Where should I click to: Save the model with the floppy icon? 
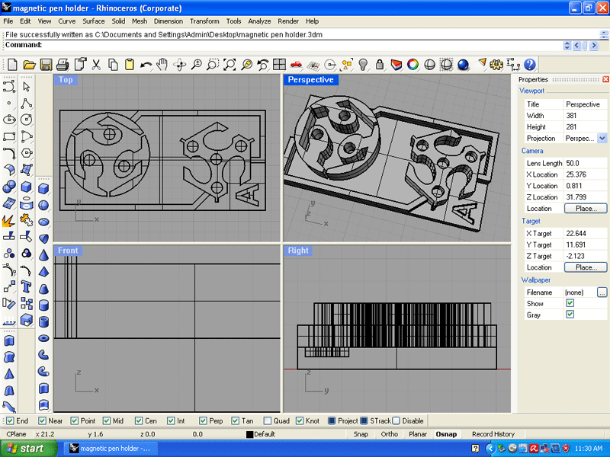(x=46, y=65)
